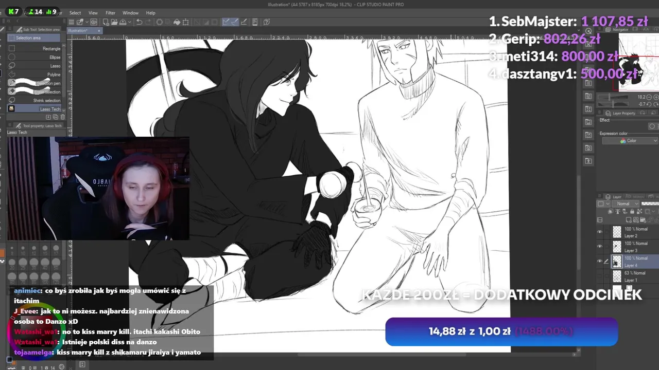Open the command bar hamburger menu icon
This screenshot has height=370, width=659.
pos(71,22)
